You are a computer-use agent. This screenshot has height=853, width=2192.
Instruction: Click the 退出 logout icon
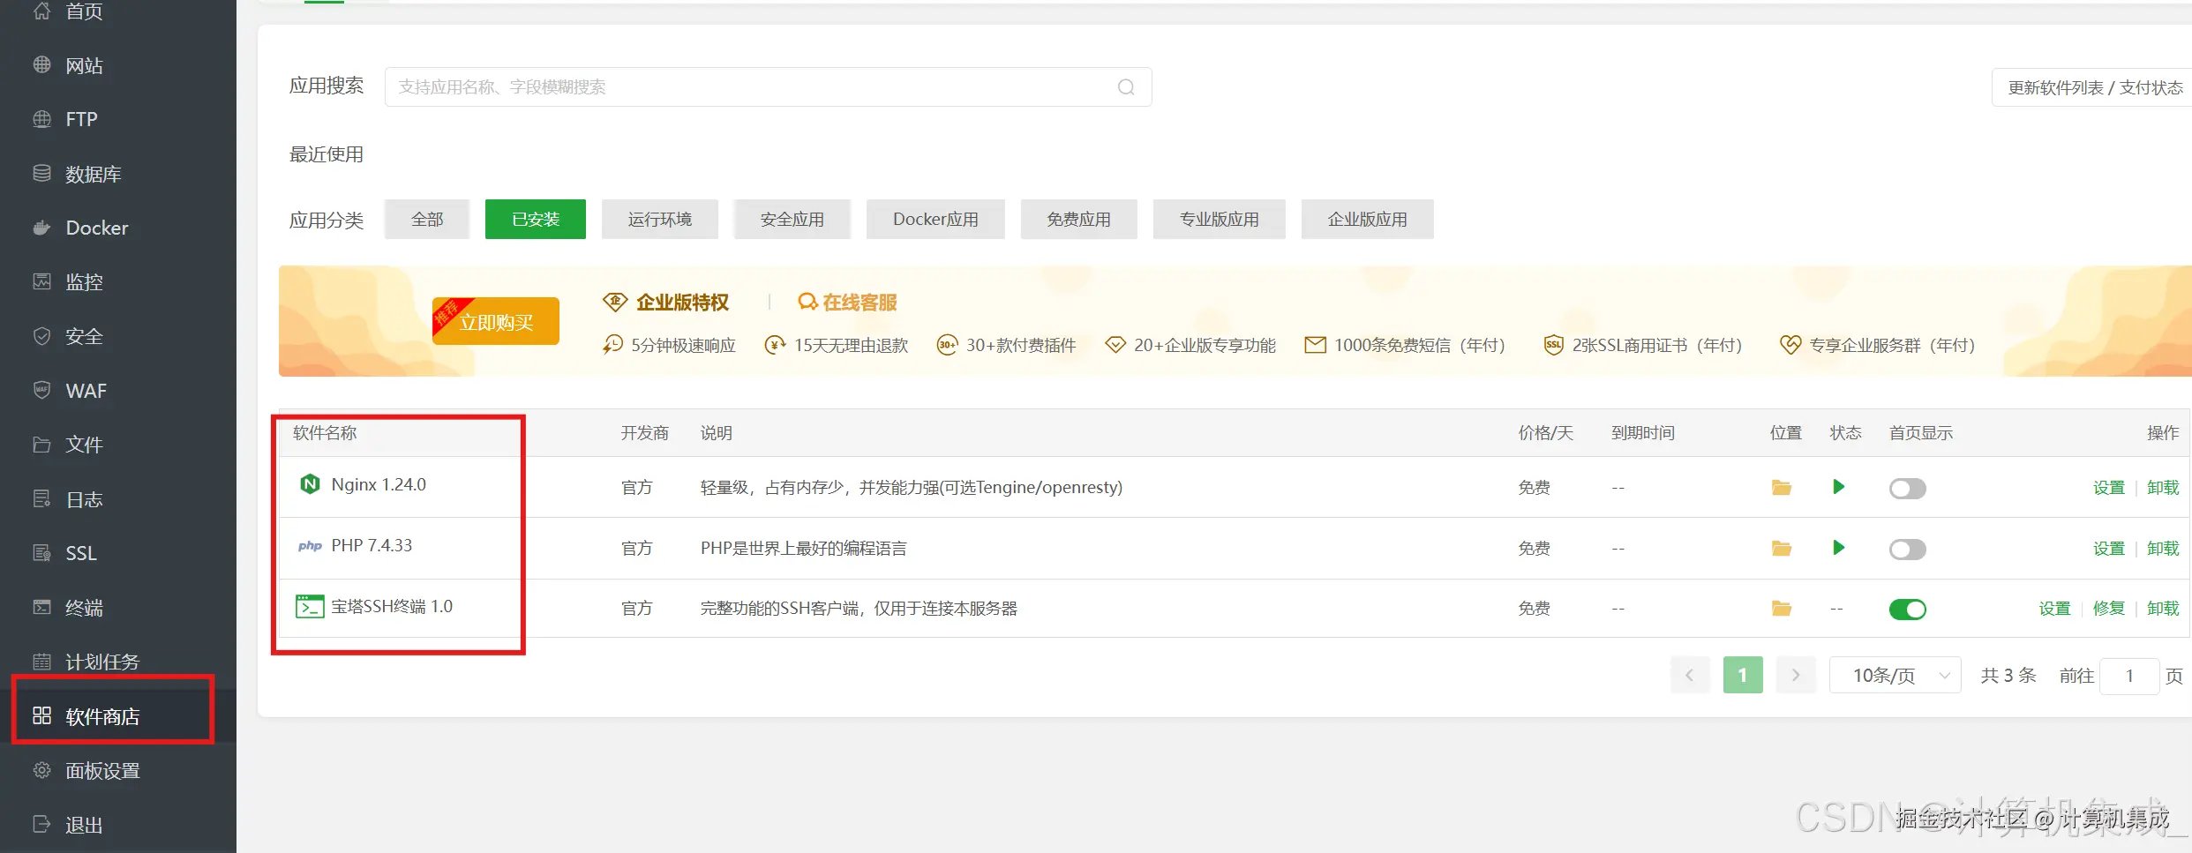41,824
